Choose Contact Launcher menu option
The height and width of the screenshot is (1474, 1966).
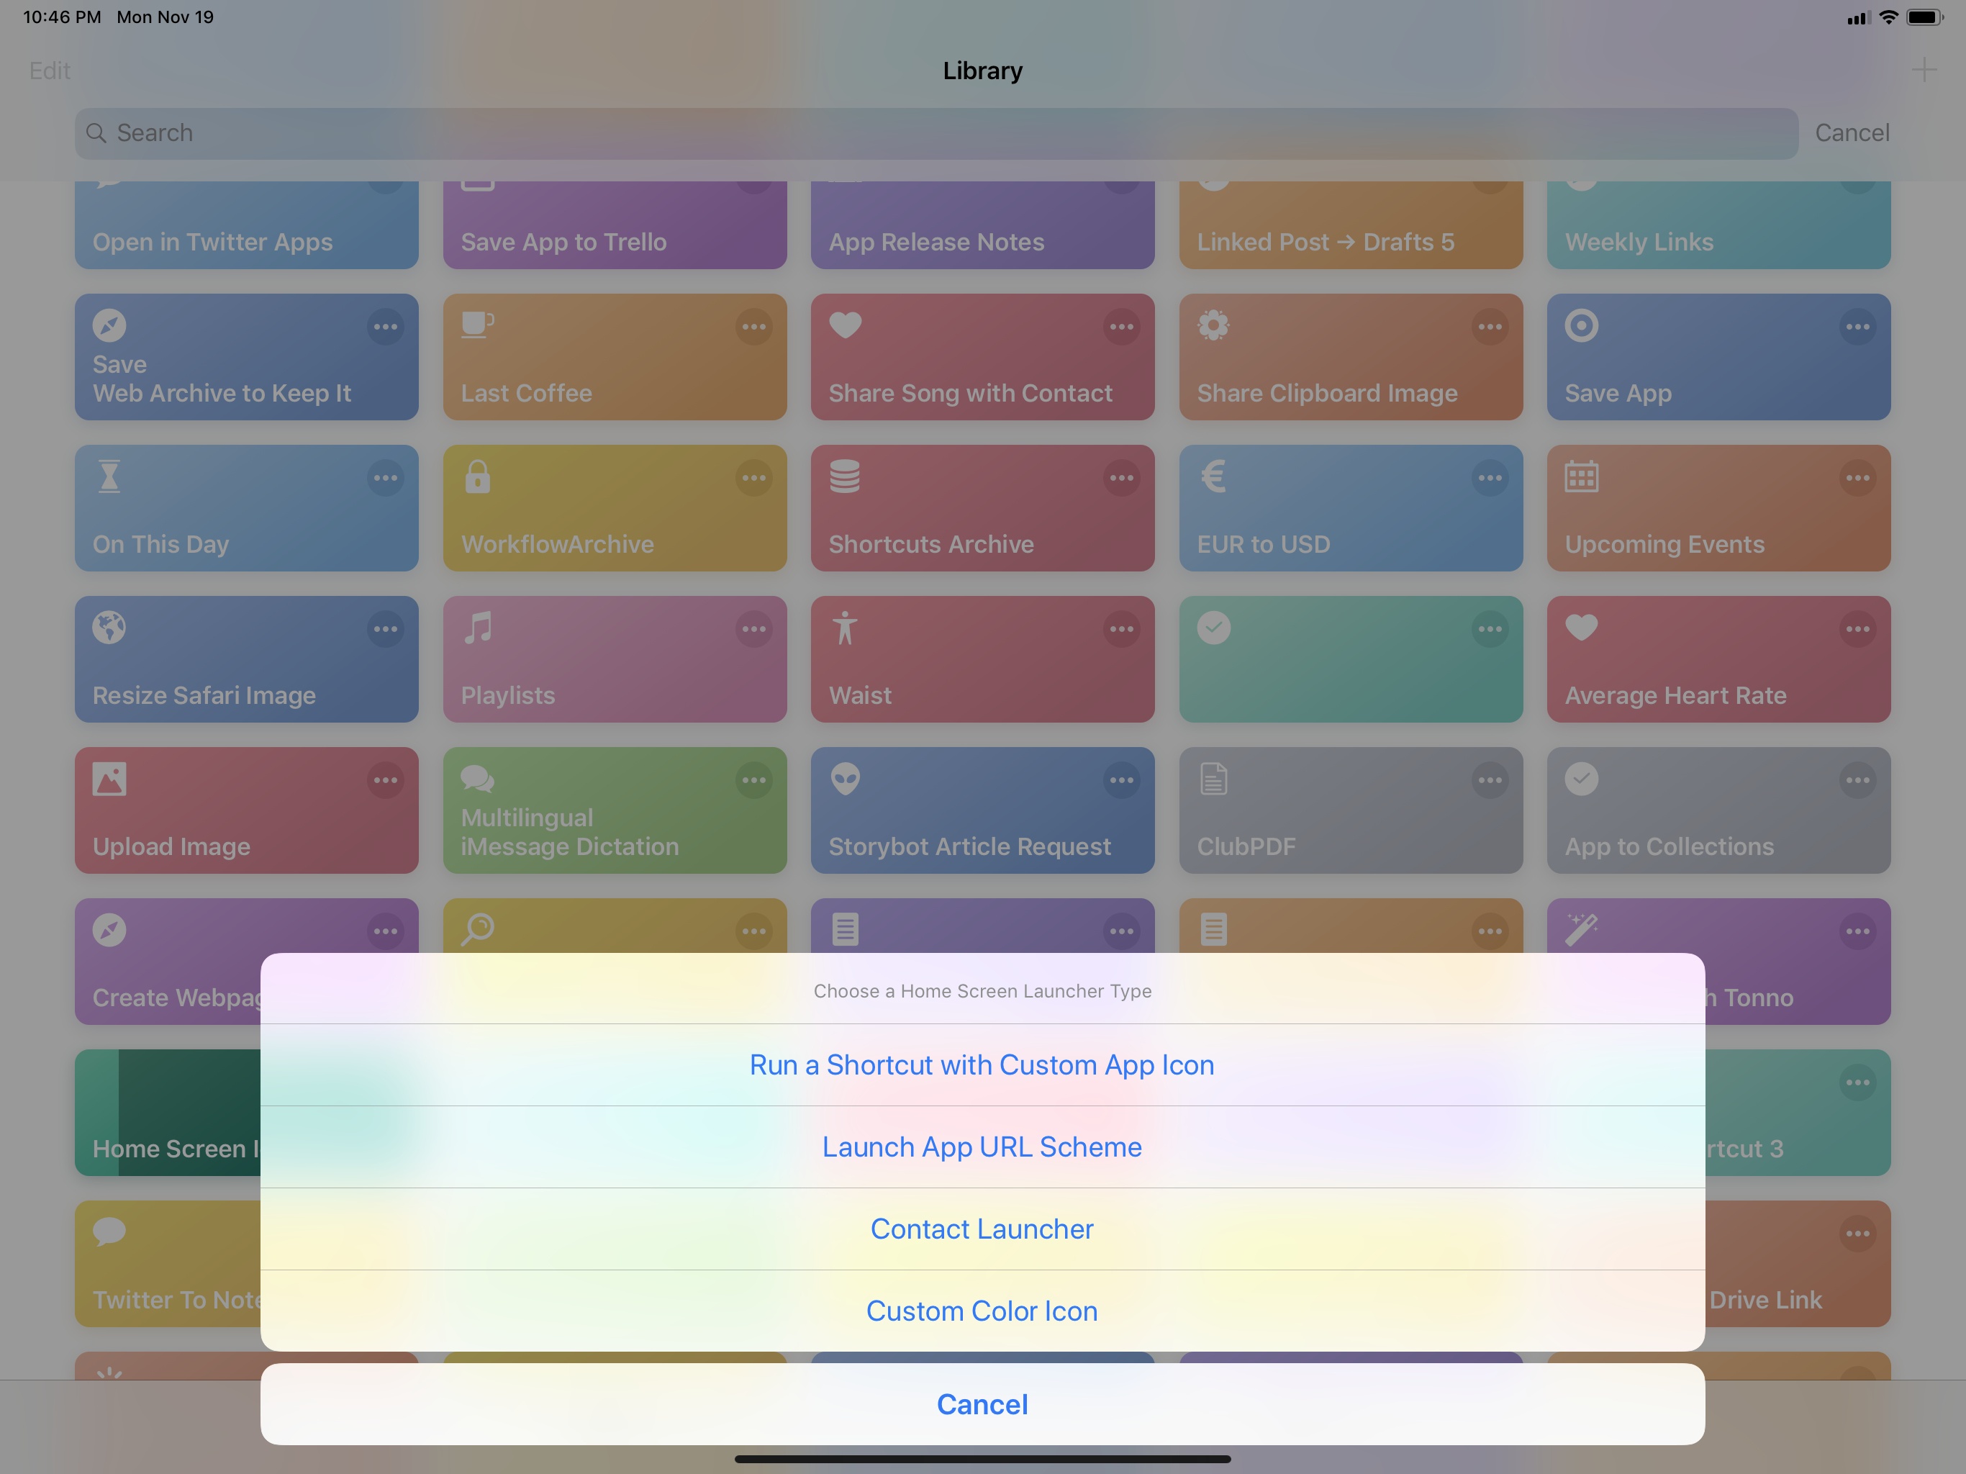tap(982, 1228)
